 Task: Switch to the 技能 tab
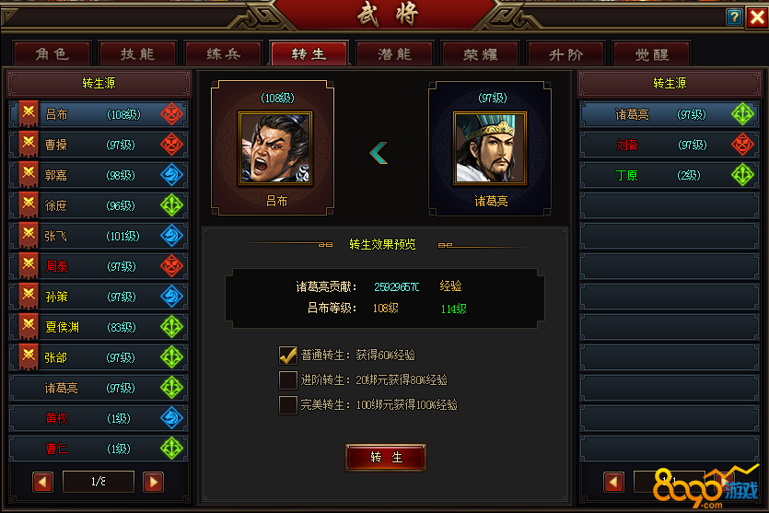click(x=138, y=54)
